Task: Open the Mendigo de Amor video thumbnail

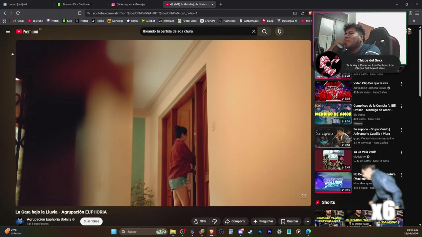Action: click(333, 114)
